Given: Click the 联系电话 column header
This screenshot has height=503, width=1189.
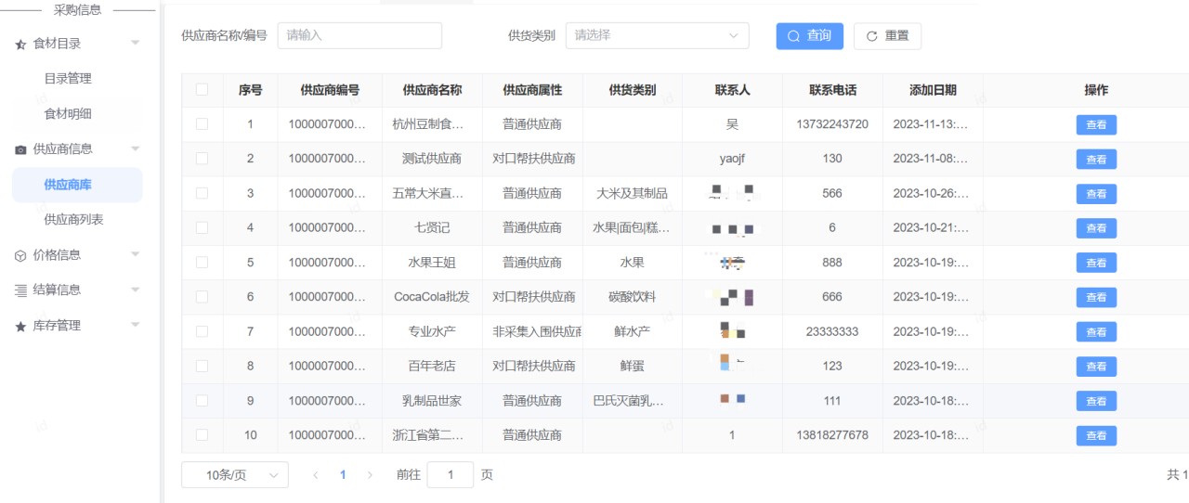Looking at the screenshot, I should click(x=832, y=90).
